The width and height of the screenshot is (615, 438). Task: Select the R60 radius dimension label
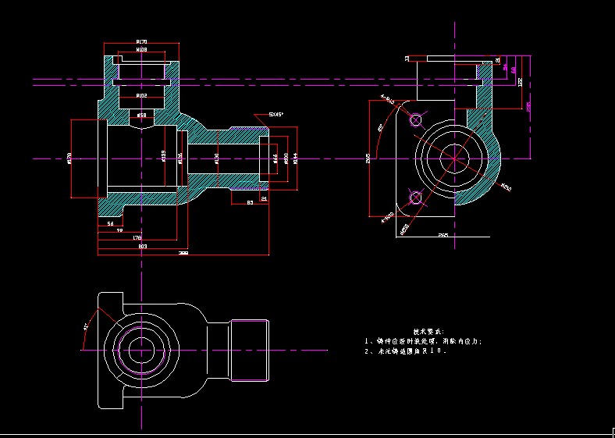(506, 187)
